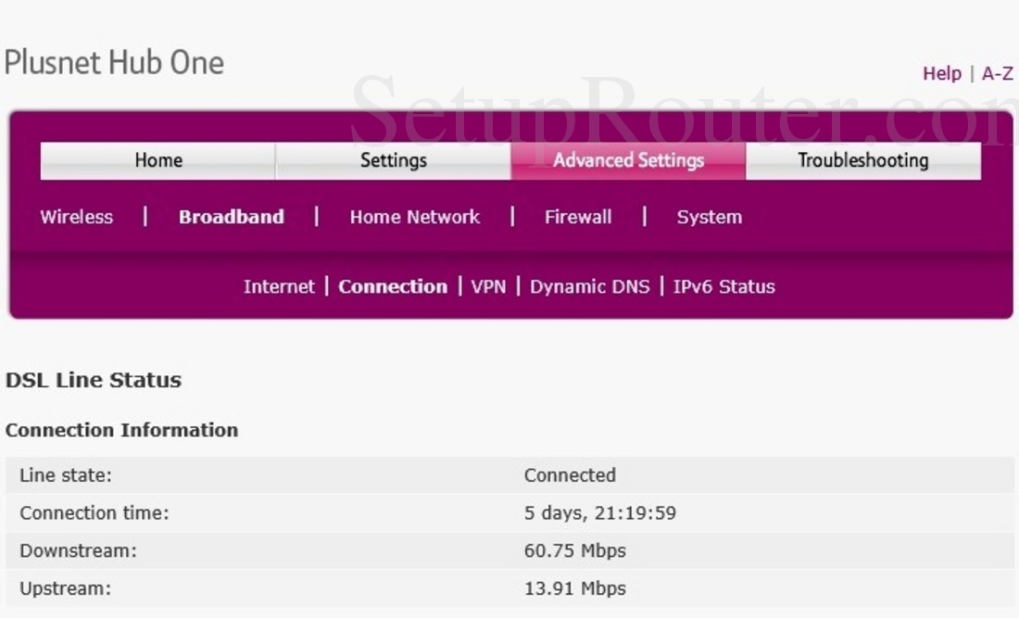Image resolution: width=1019 pixels, height=618 pixels.
Task: Go to Dynamic DNS settings
Action: point(589,286)
